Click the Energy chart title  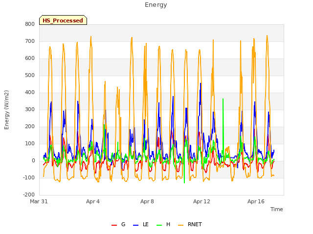[156, 5]
